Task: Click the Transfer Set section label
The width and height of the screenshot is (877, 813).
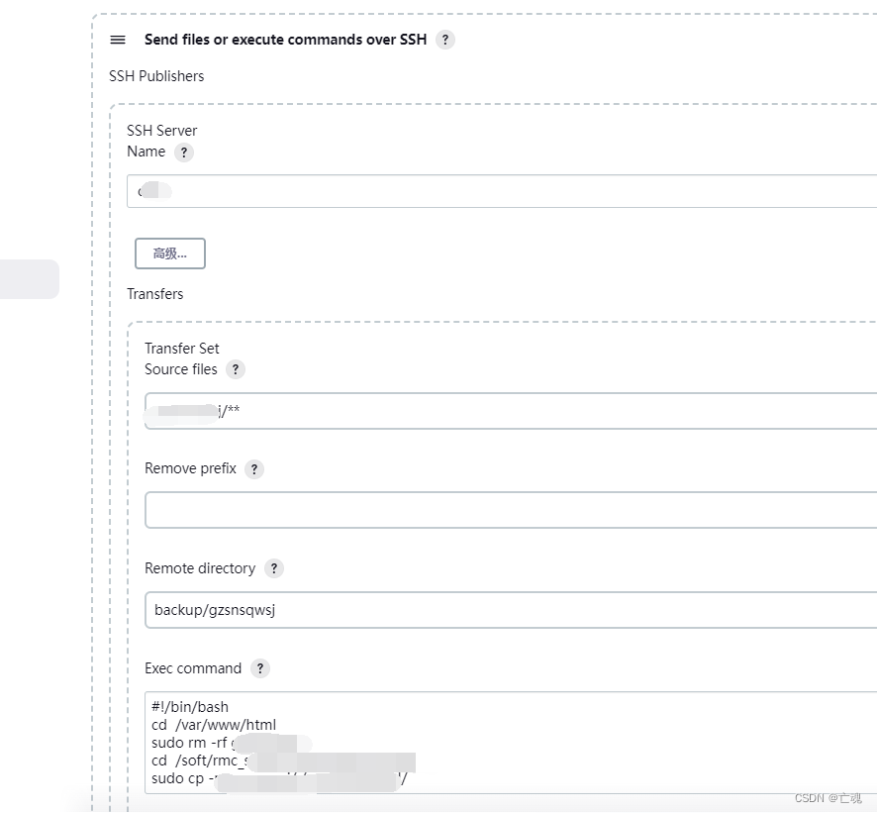Action: tap(182, 349)
